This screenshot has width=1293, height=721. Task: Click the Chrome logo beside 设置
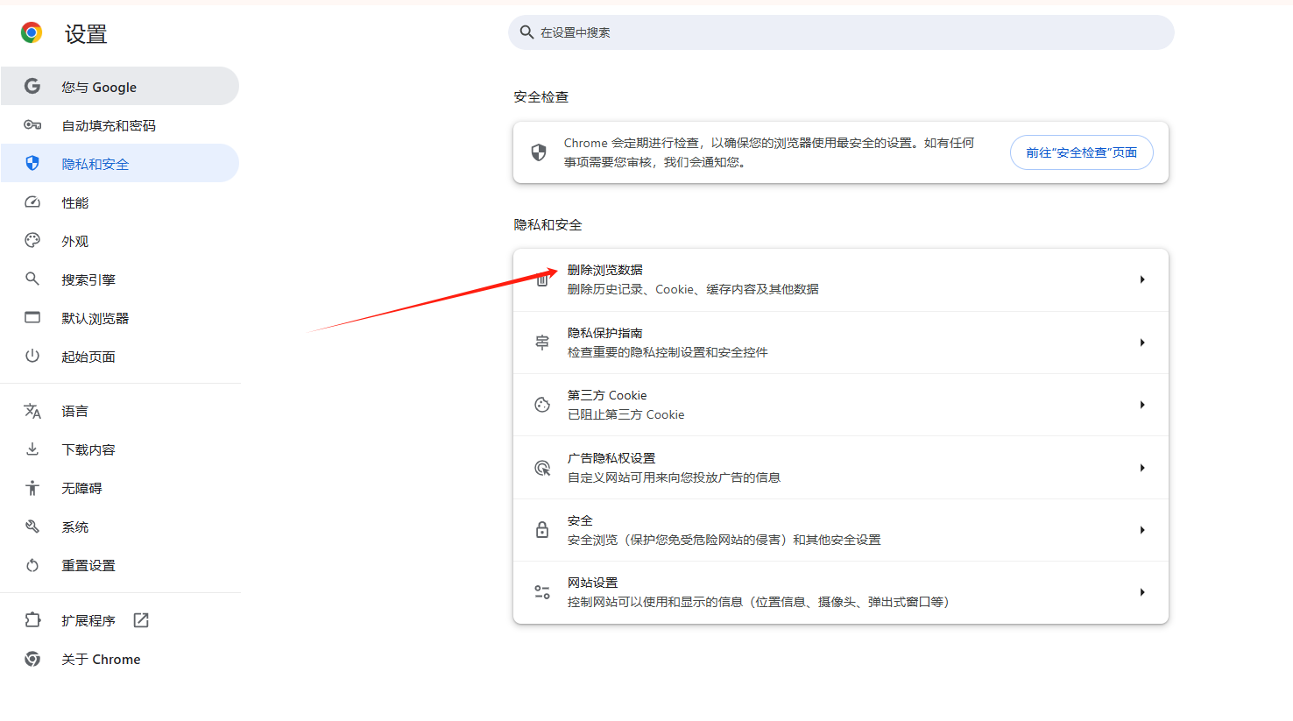click(x=32, y=33)
